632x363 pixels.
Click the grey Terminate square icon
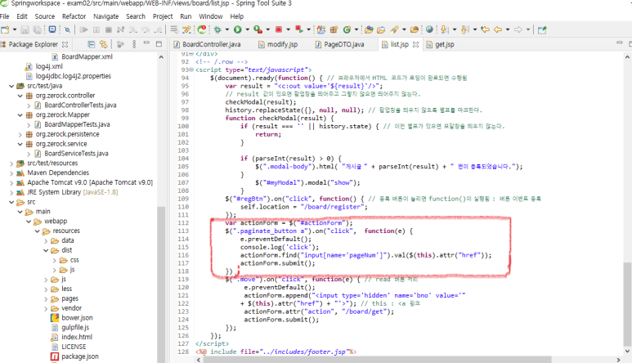109,29
